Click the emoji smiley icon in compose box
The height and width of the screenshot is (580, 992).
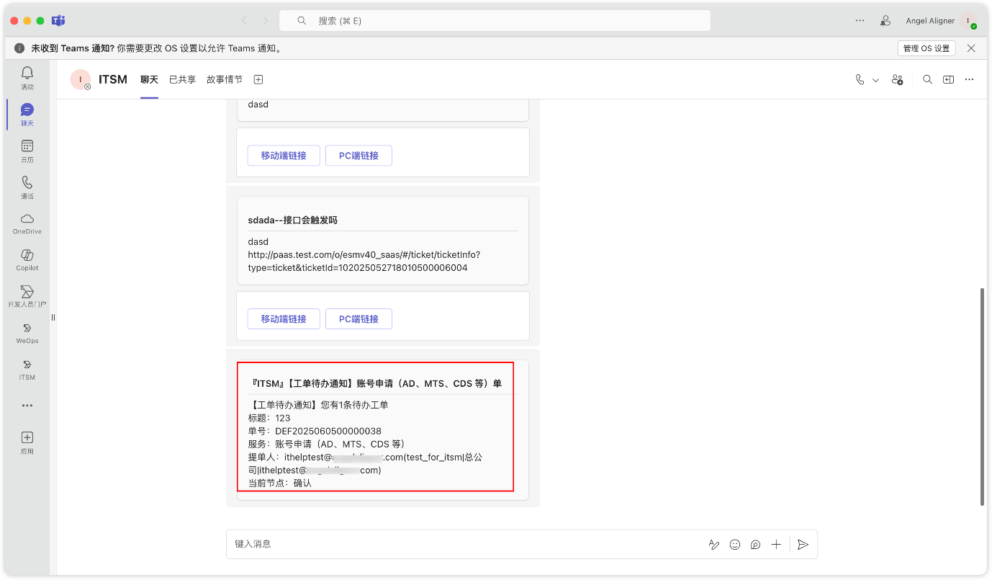[734, 545]
